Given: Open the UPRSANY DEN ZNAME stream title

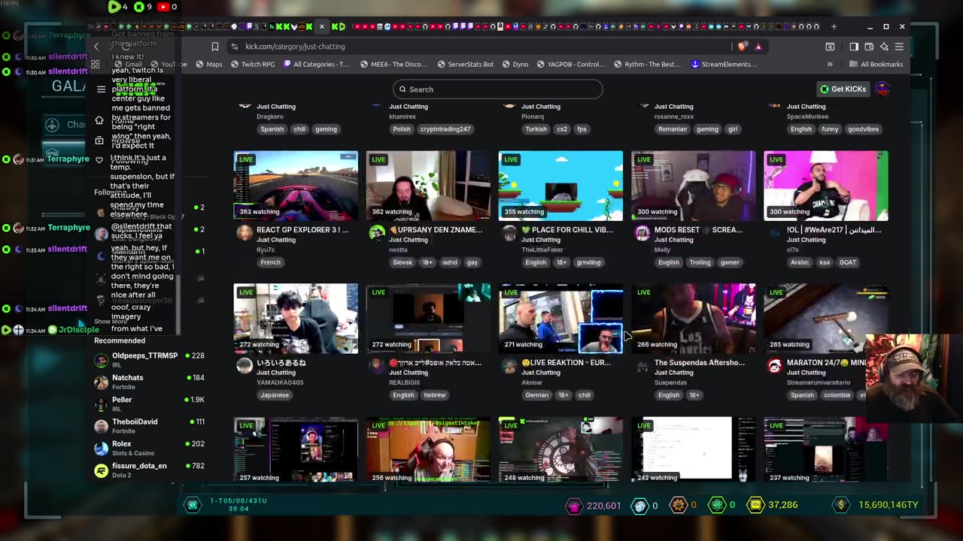Looking at the screenshot, I should (x=435, y=230).
